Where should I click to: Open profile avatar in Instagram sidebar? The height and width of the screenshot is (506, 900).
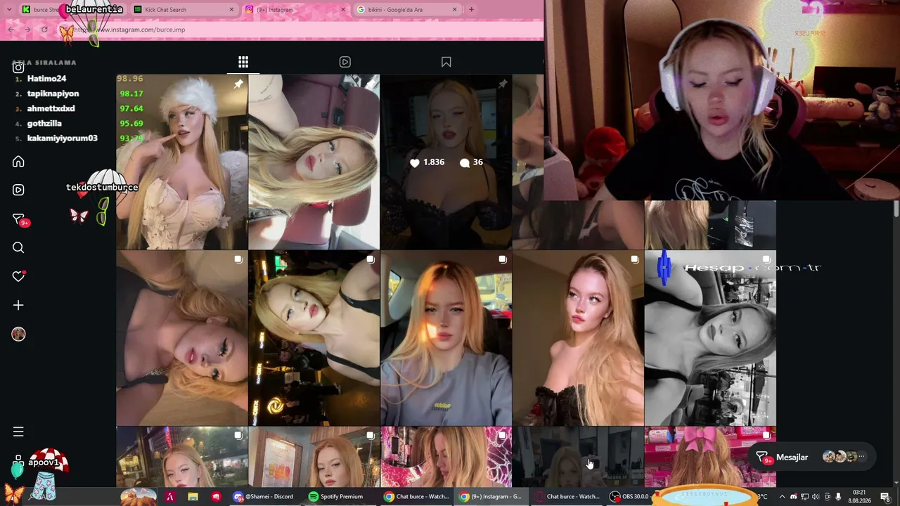click(x=18, y=335)
